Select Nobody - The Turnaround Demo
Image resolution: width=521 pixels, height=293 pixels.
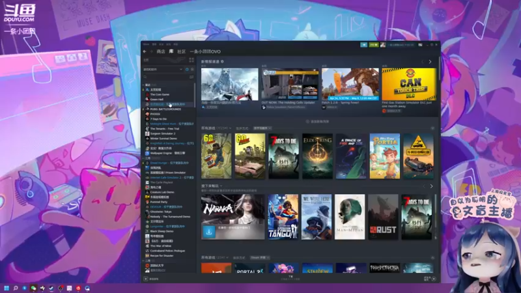pos(170,217)
